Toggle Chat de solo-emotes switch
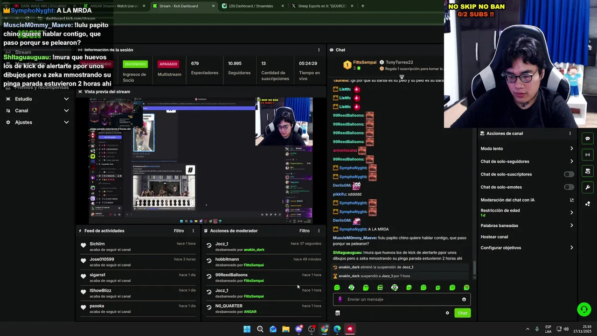The width and height of the screenshot is (597, 336). (x=569, y=187)
